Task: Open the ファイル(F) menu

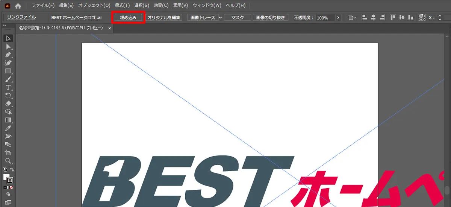Action: click(x=43, y=6)
